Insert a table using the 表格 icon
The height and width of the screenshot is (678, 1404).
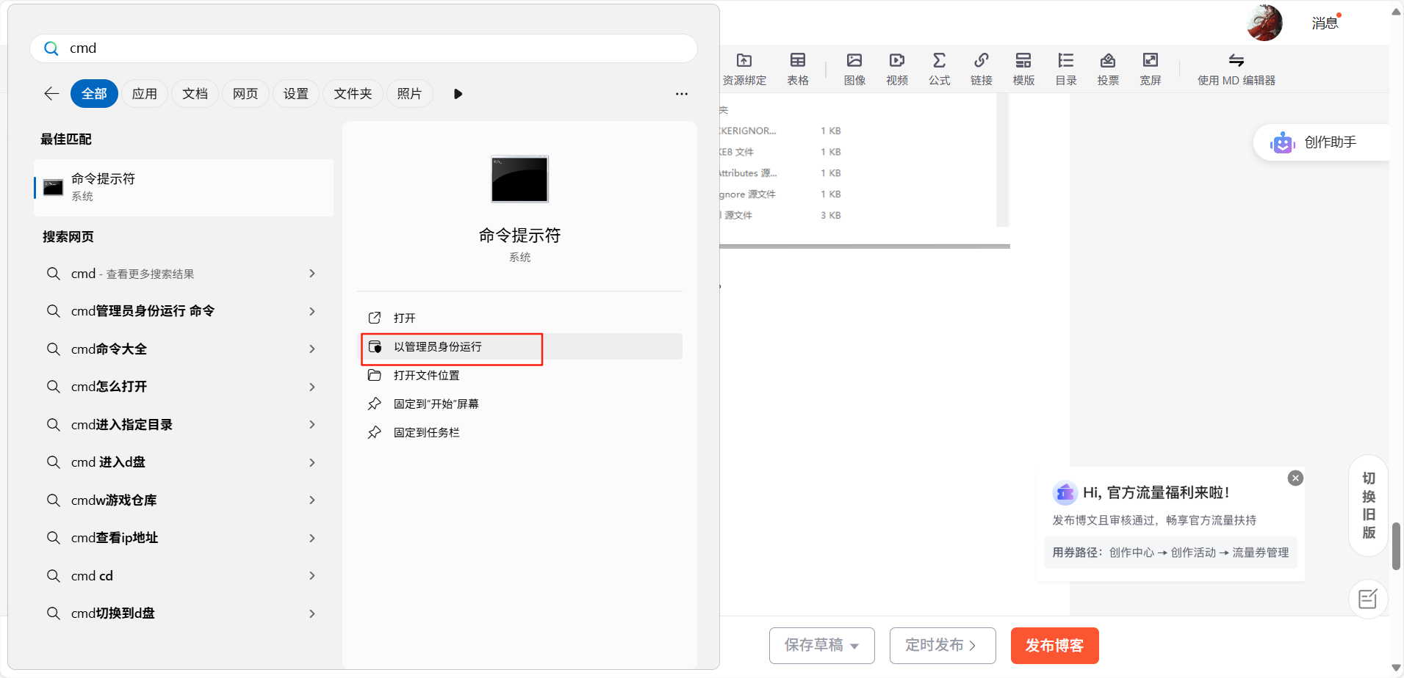pos(796,68)
